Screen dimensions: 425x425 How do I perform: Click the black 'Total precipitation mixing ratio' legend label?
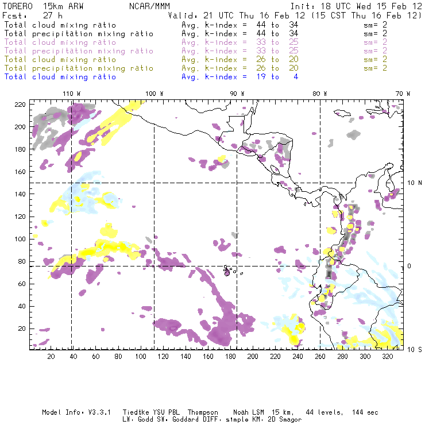(79, 34)
